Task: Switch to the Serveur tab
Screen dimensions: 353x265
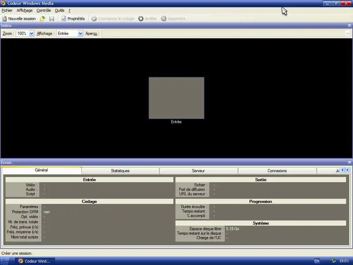Action: click(198, 171)
